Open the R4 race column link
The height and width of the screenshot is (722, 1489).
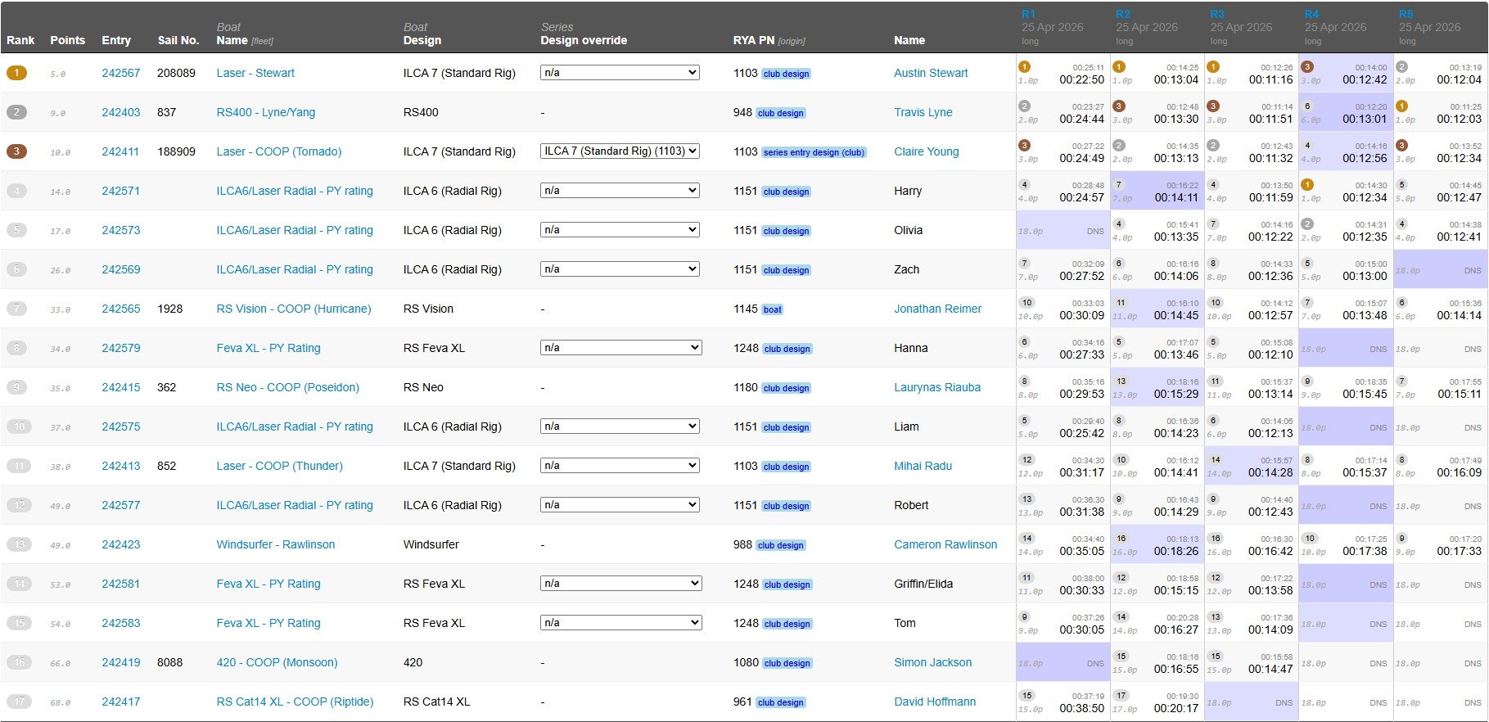pyautogui.click(x=1311, y=14)
